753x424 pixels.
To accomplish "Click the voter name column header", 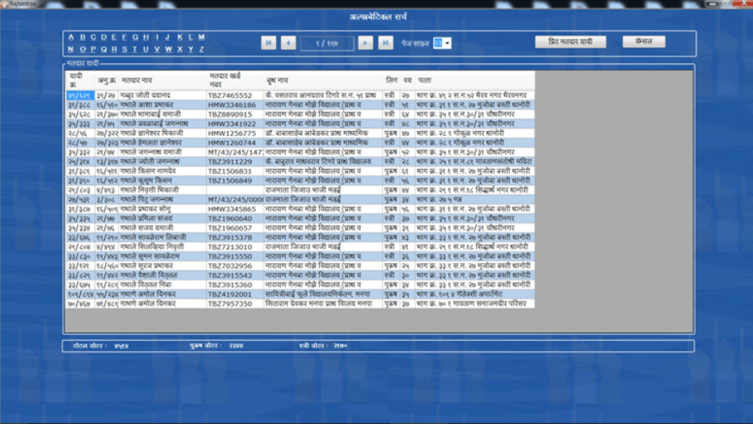I will 137,81.
